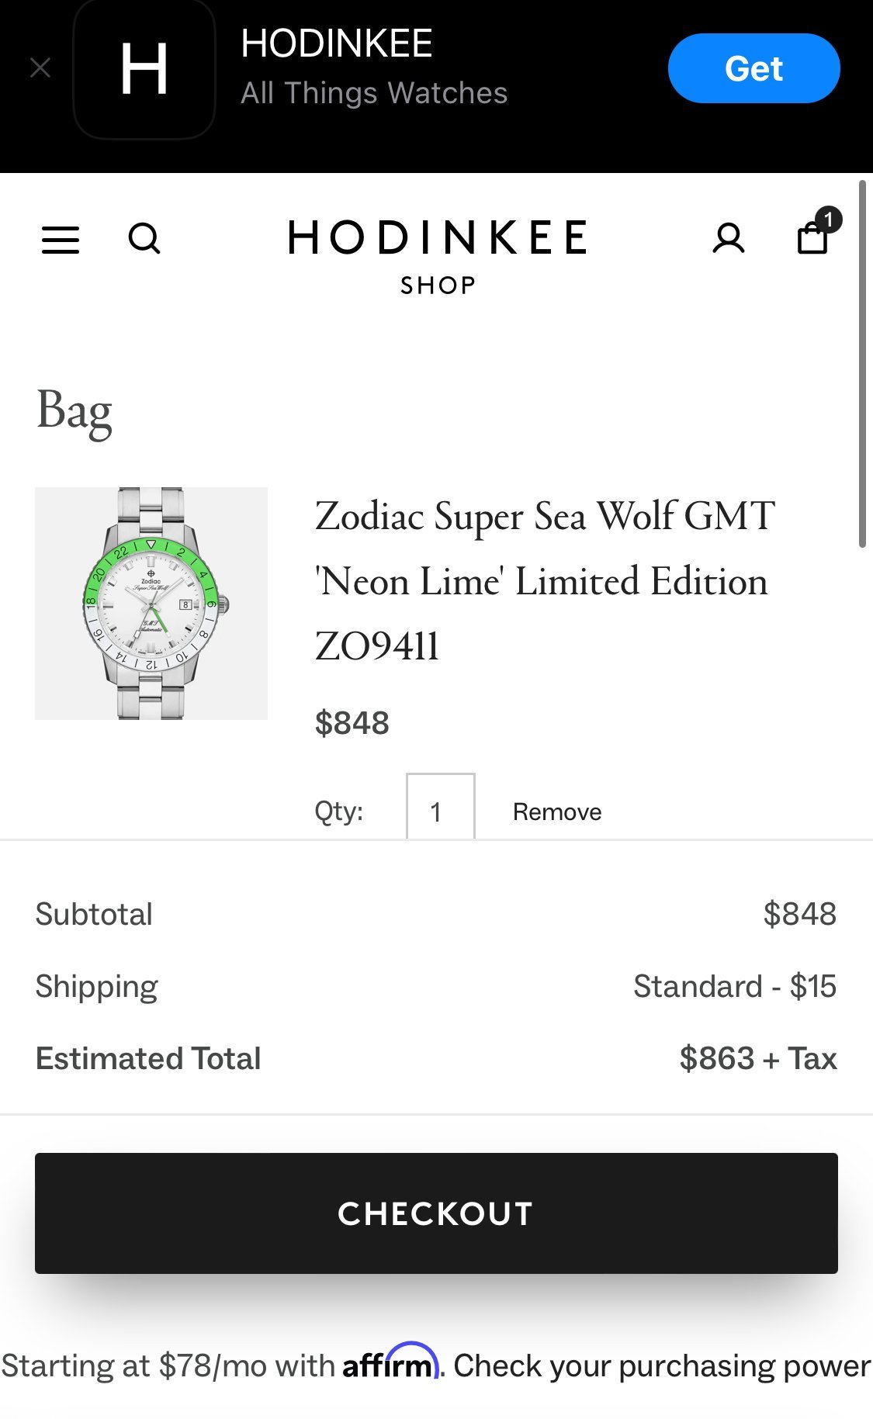Screen dimensions: 873x1419
Task: Remove the watch from the bag
Action: (556, 812)
